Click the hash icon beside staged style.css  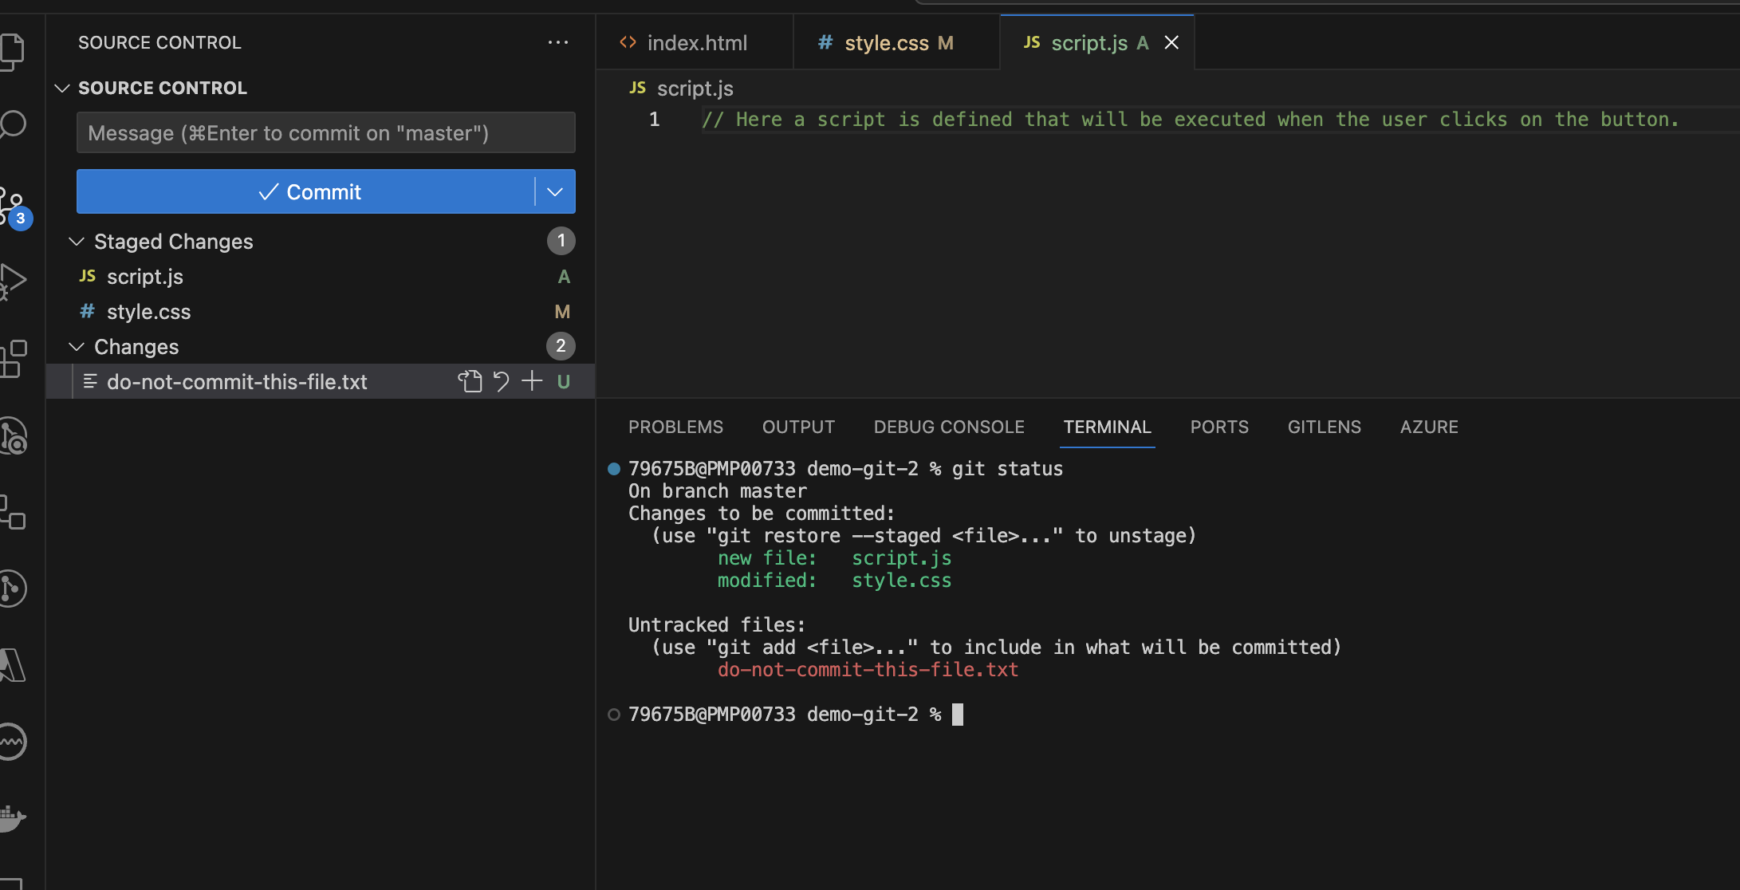tap(87, 311)
